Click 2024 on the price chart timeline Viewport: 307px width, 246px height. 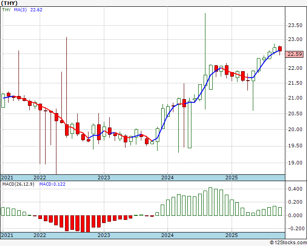pyautogui.click(x=167, y=178)
